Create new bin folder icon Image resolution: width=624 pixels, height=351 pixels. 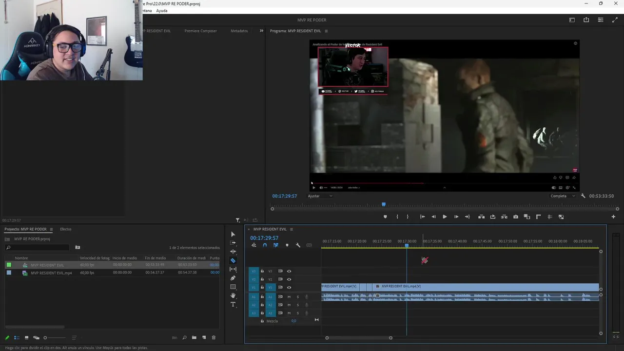coord(194,337)
